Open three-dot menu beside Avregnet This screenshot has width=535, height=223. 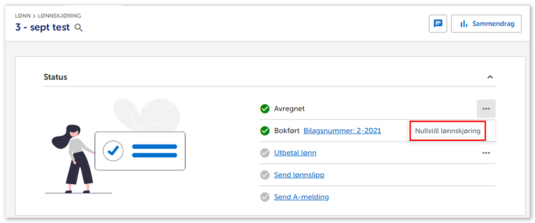pyautogui.click(x=486, y=109)
